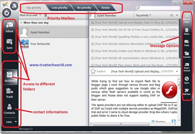Click the message count '(8)' in header
Screen dimensions: 195x134
[172, 15]
